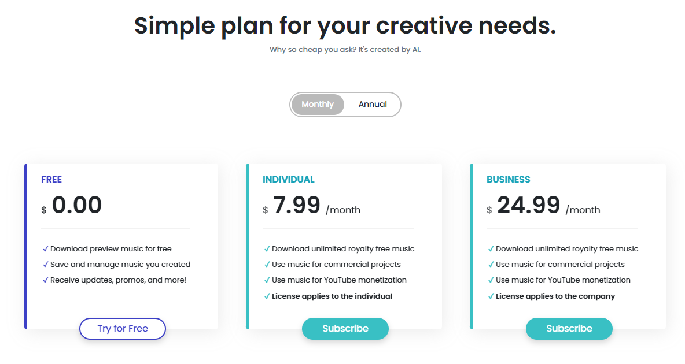Click checkmark beside License applies to company
The image size is (685, 364).
[x=491, y=296]
